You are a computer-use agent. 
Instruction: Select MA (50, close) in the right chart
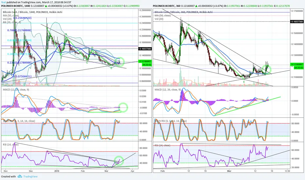coord(163,15)
